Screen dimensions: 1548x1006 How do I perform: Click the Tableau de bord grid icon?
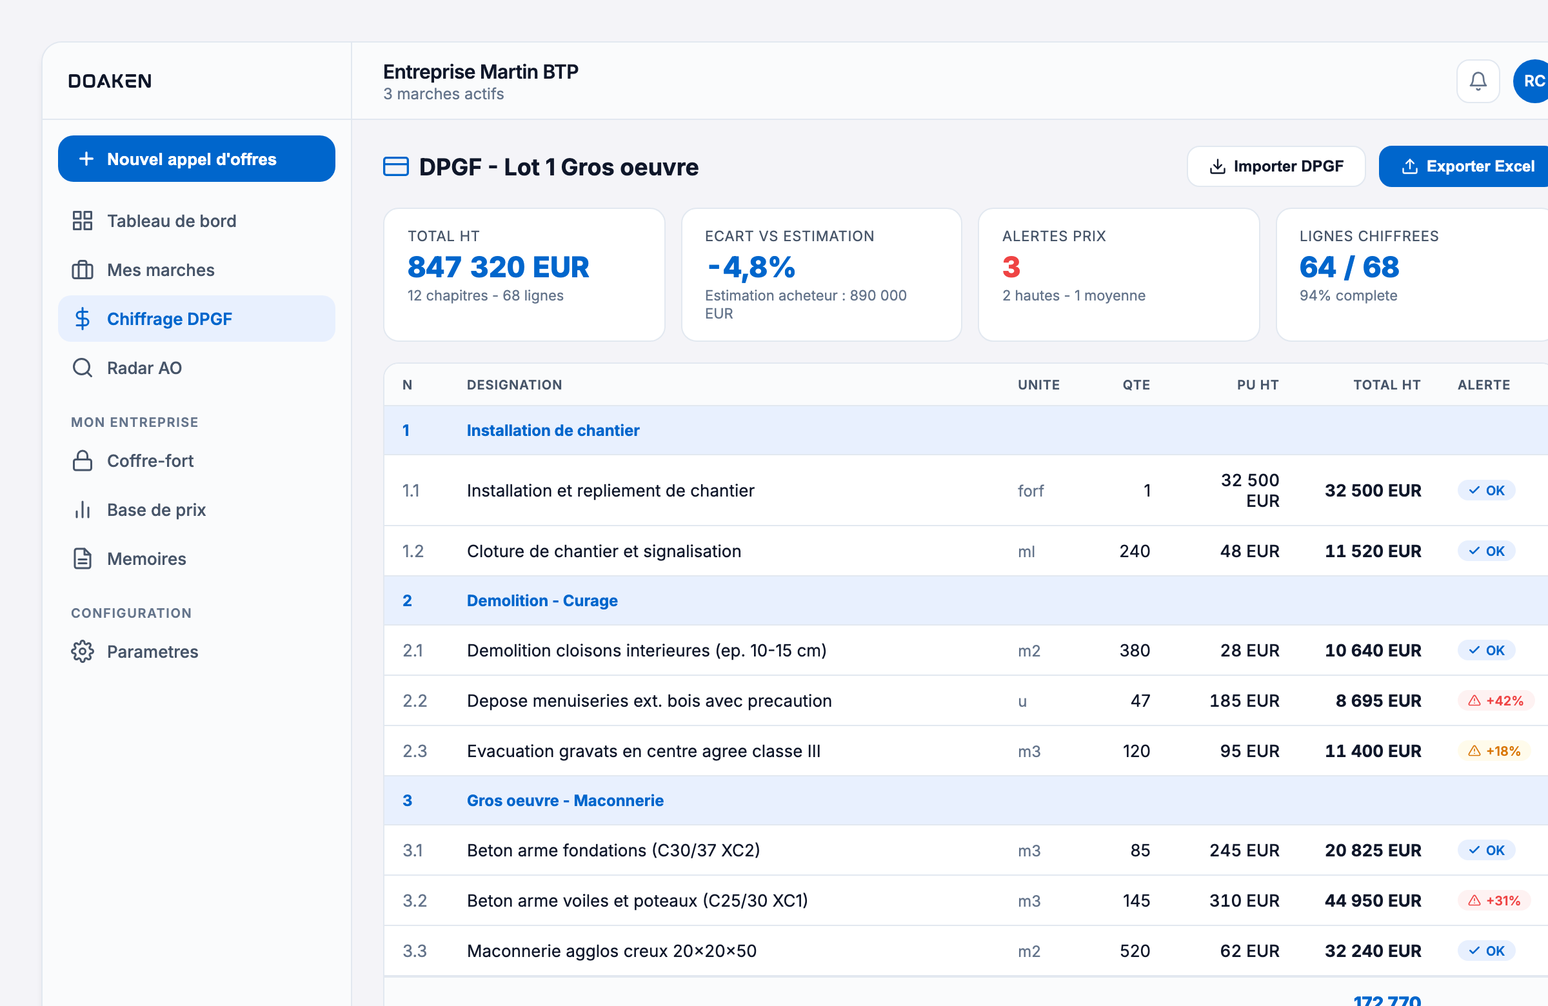(x=83, y=221)
